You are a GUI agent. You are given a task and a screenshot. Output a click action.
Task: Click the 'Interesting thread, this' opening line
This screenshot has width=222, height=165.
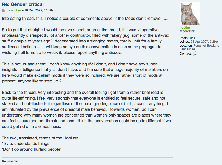point(86,19)
